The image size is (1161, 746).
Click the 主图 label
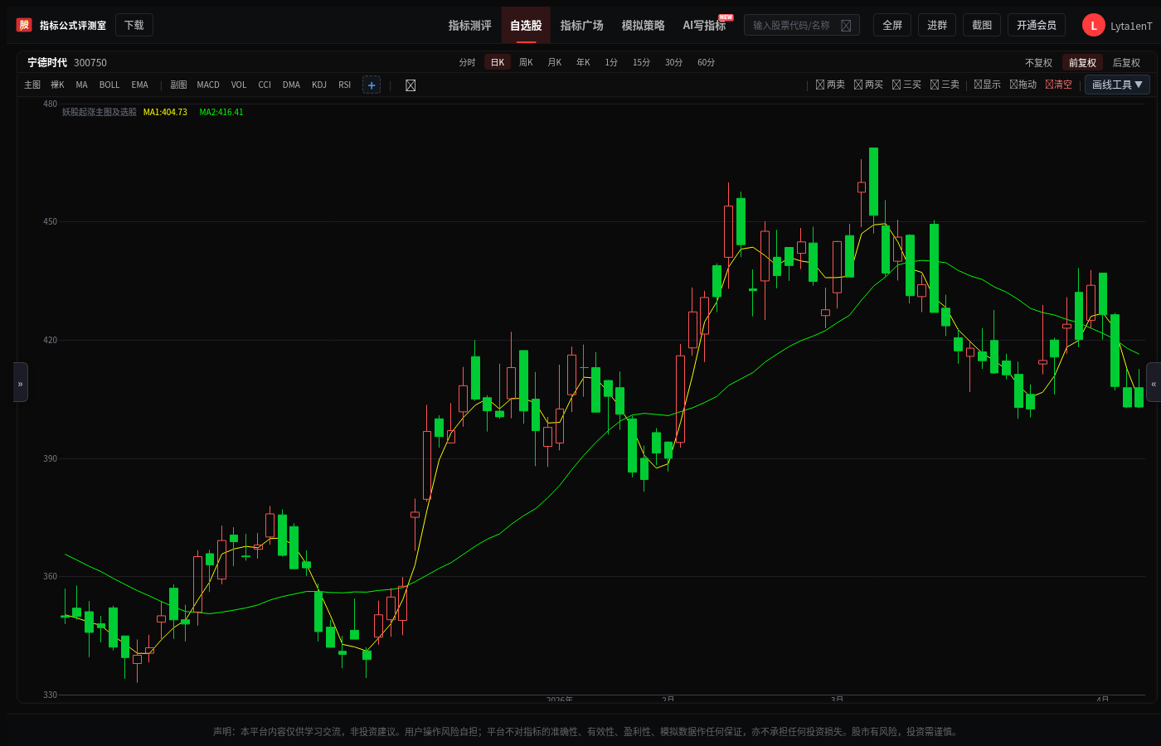coord(32,85)
